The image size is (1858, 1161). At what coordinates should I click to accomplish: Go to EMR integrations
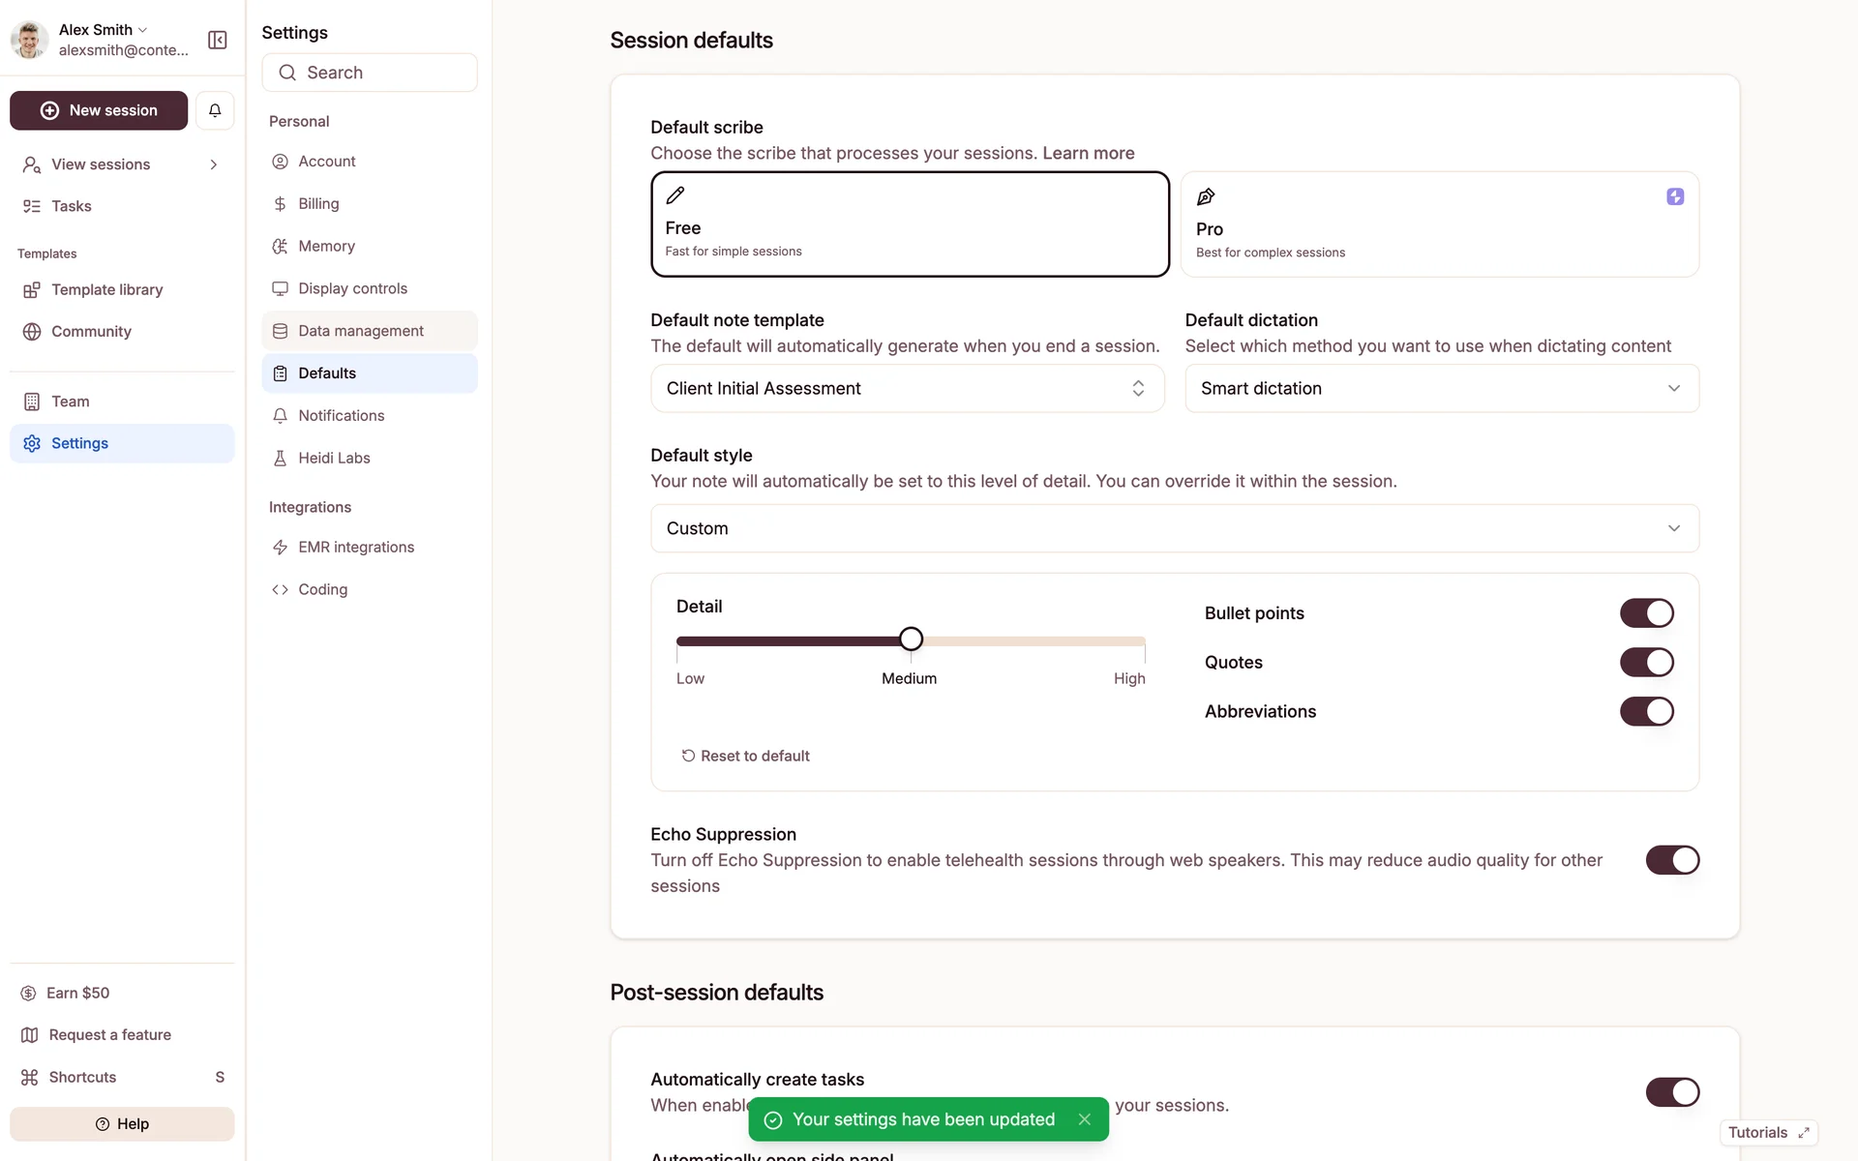[x=355, y=547]
